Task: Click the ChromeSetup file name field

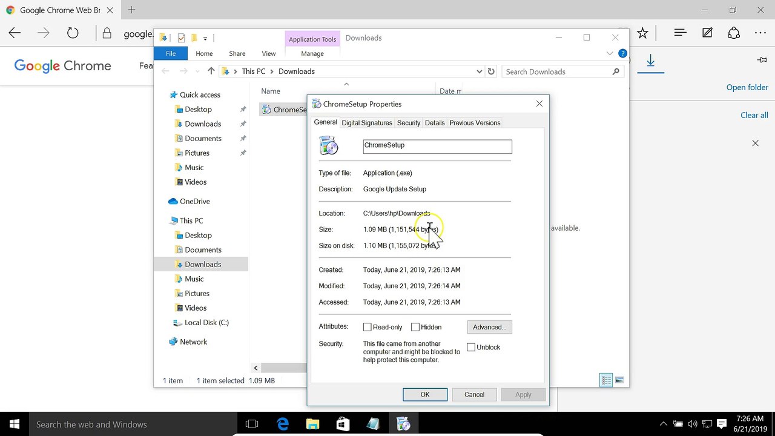Action: tap(437, 145)
